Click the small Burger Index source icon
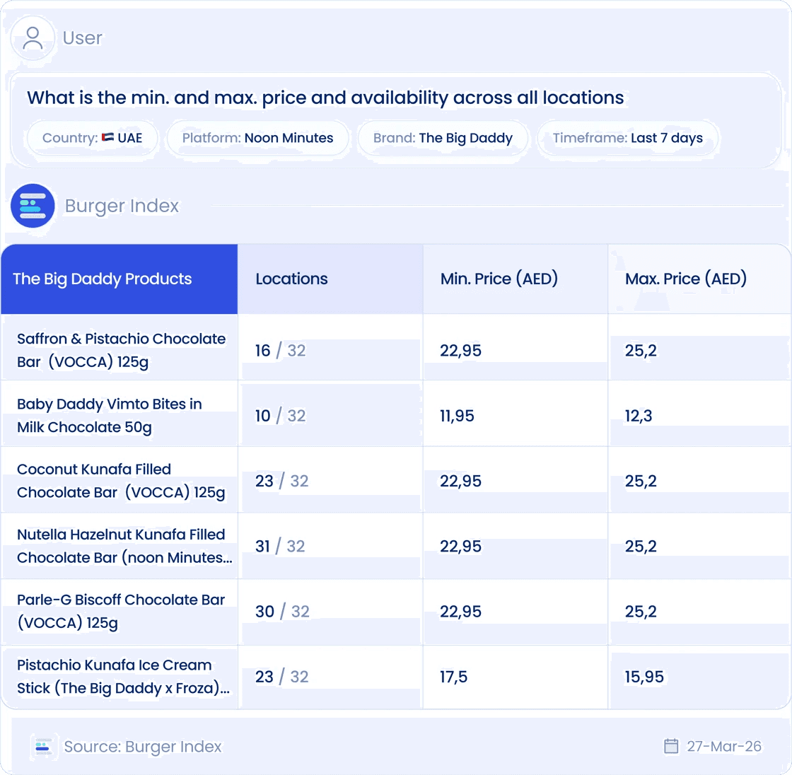The width and height of the screenshot is (792, 775). point(44,746)
